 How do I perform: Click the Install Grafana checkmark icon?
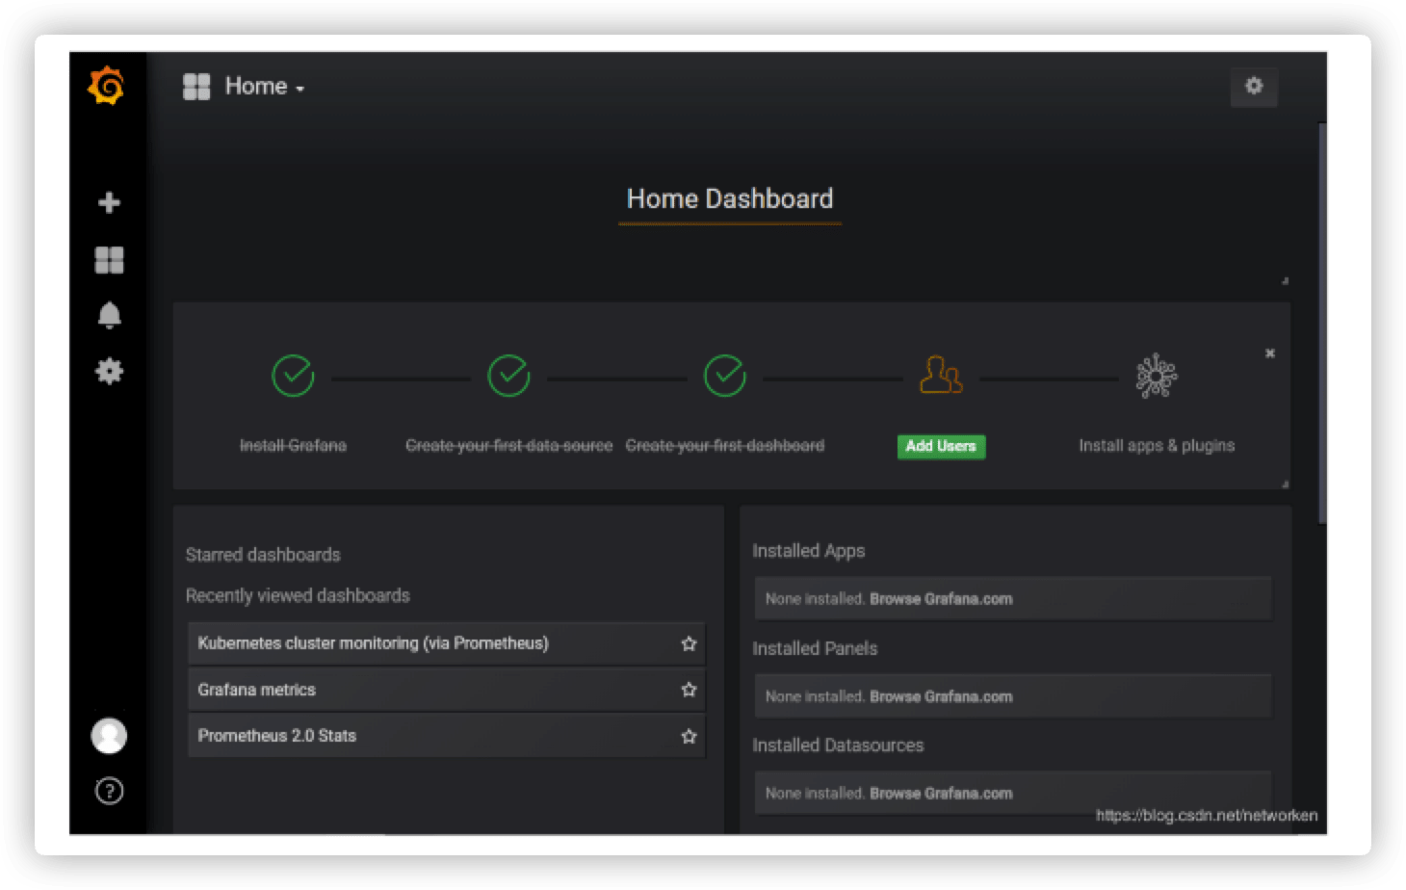pyautogui.click(x=293, y=376)
